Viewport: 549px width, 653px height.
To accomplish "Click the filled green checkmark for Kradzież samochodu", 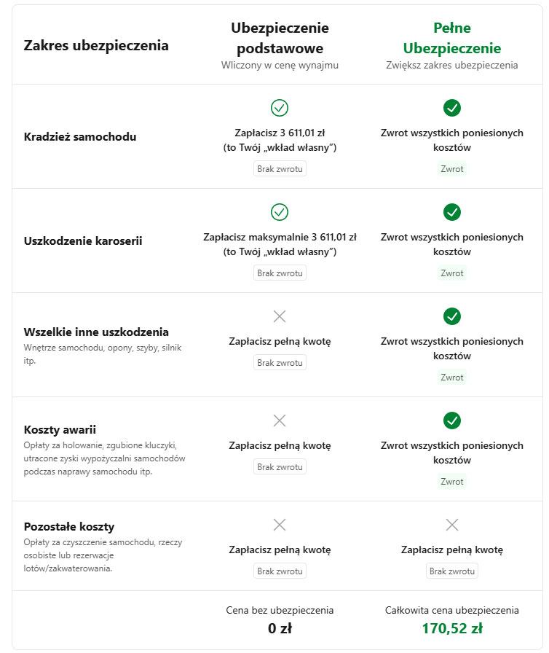I will pyautogui.click(x=451, y=108).
